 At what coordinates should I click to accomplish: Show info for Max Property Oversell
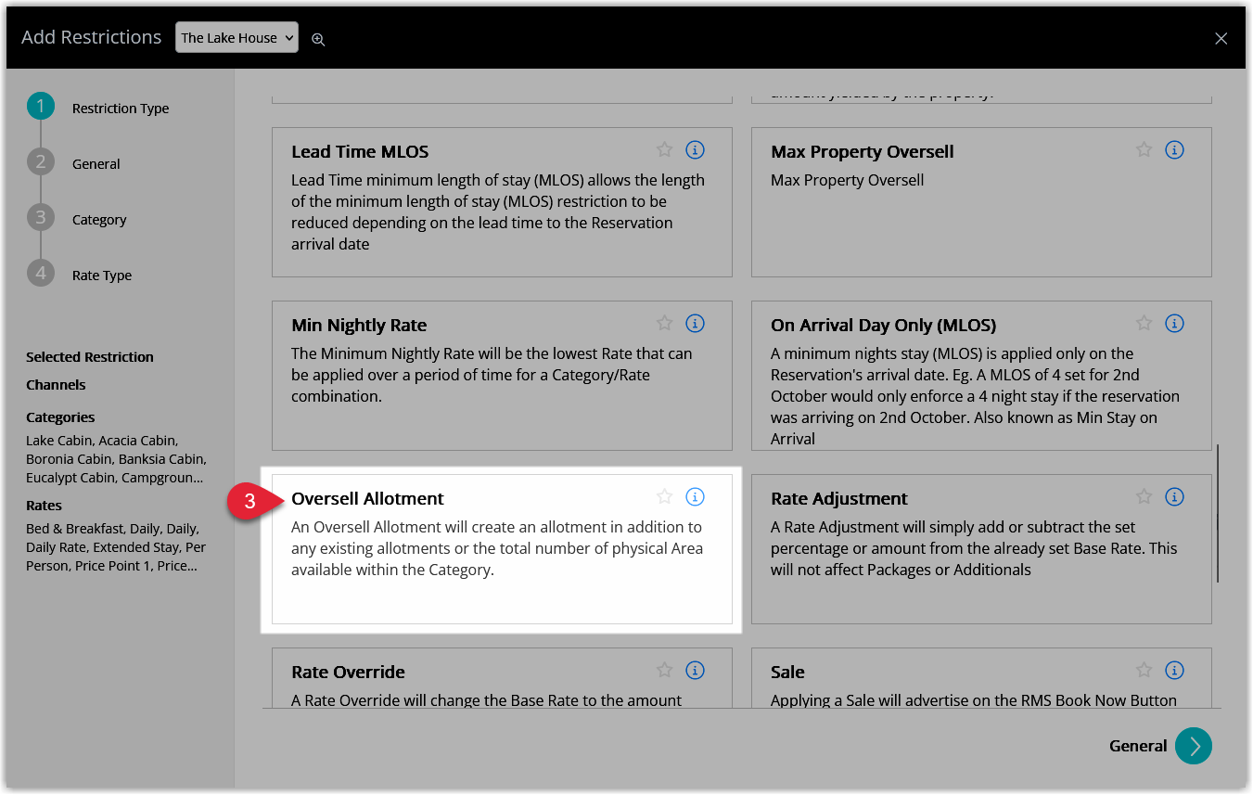pos(1174,149)
